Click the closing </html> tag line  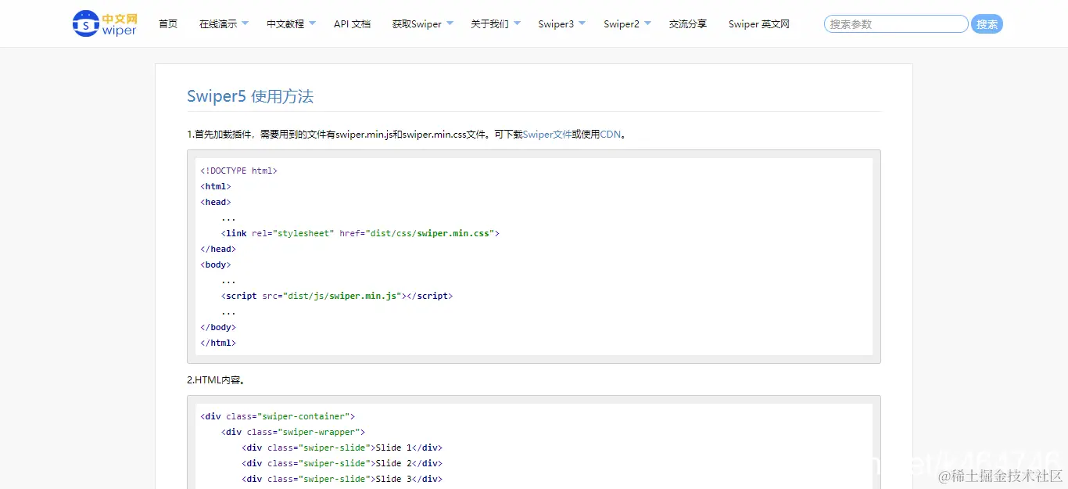(x=218, y=343)
